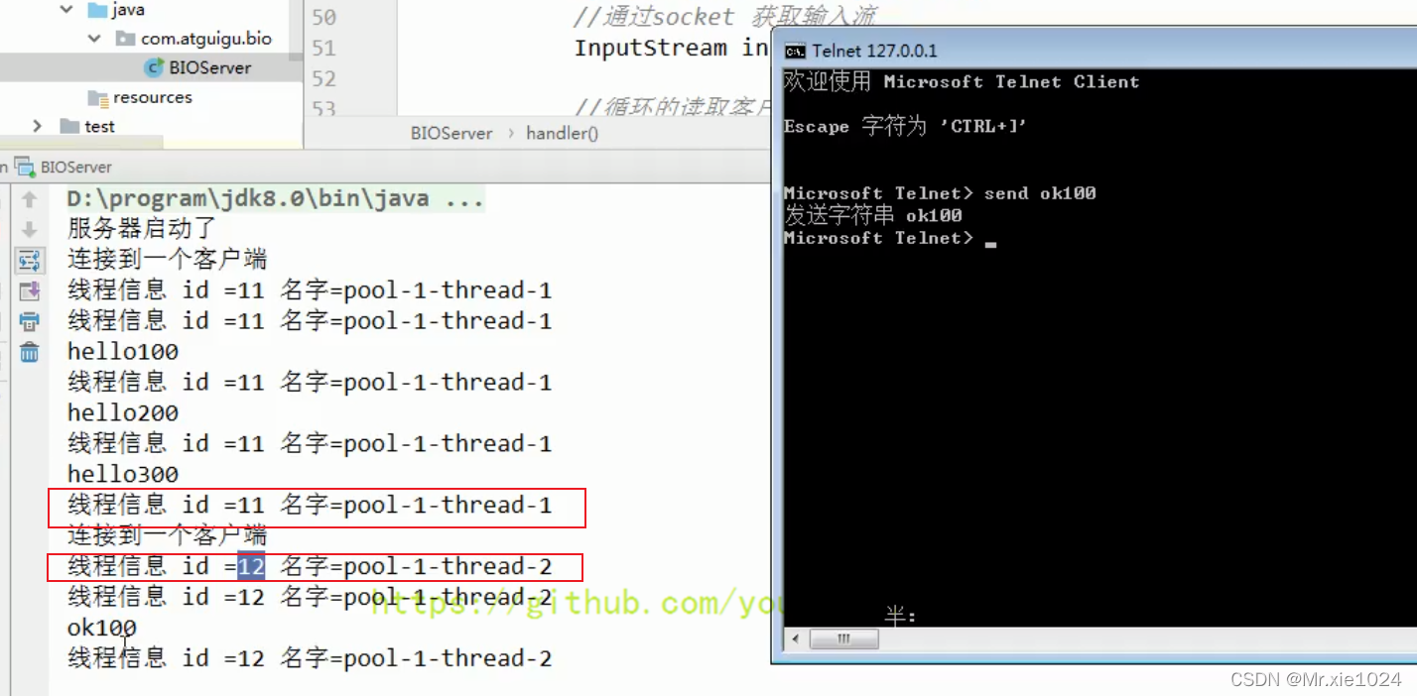Collapse the java folder in project tree
Image resolution: width=1417 pixels, height=696 pixels.
tap(66, 10)
